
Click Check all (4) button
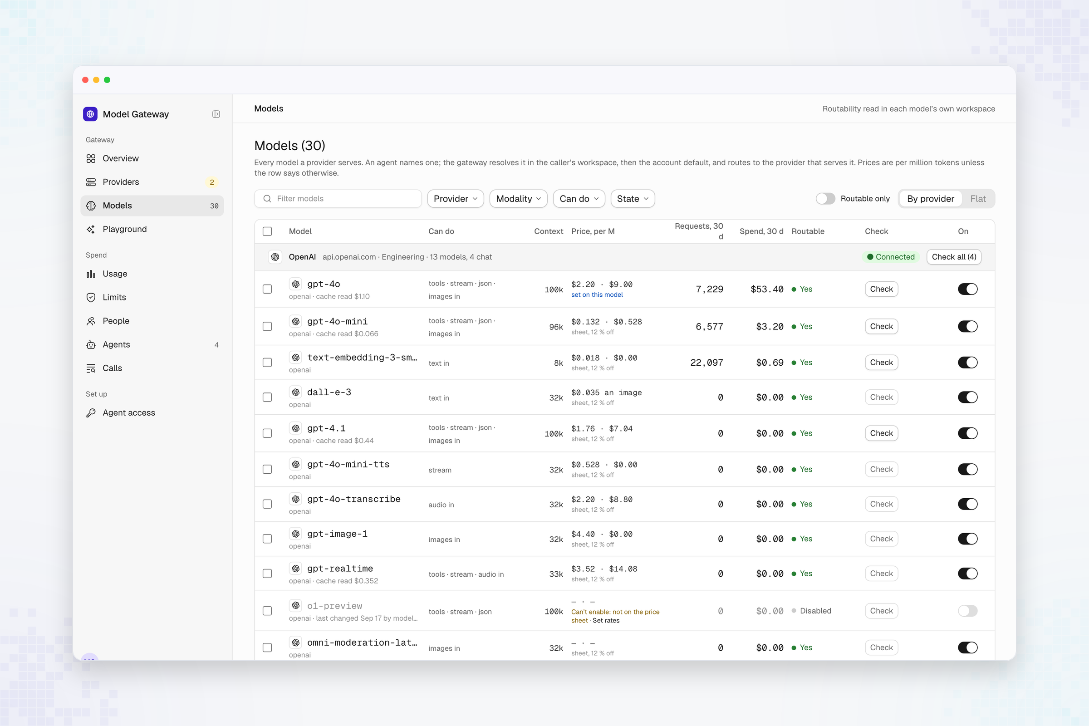tap(954, 257)
